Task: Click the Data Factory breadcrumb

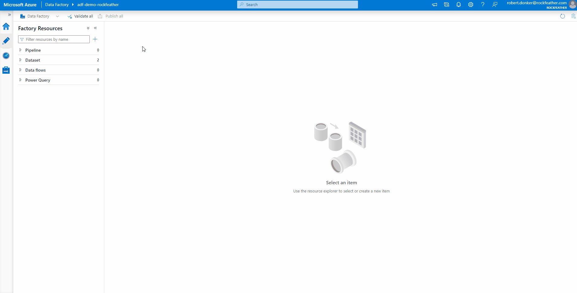Action: coord(57,5)
